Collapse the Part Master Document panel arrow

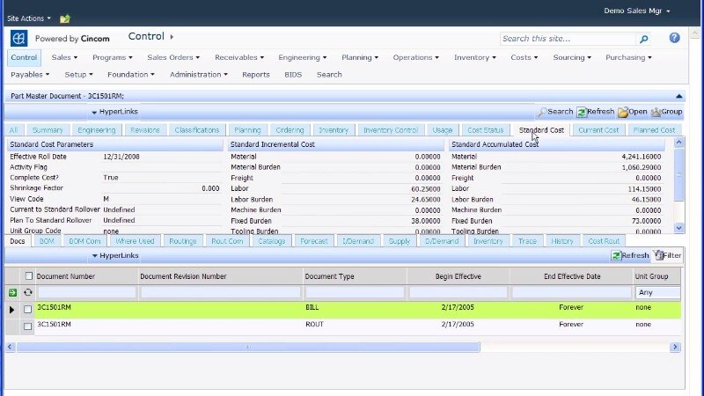[x=678, y=96]
